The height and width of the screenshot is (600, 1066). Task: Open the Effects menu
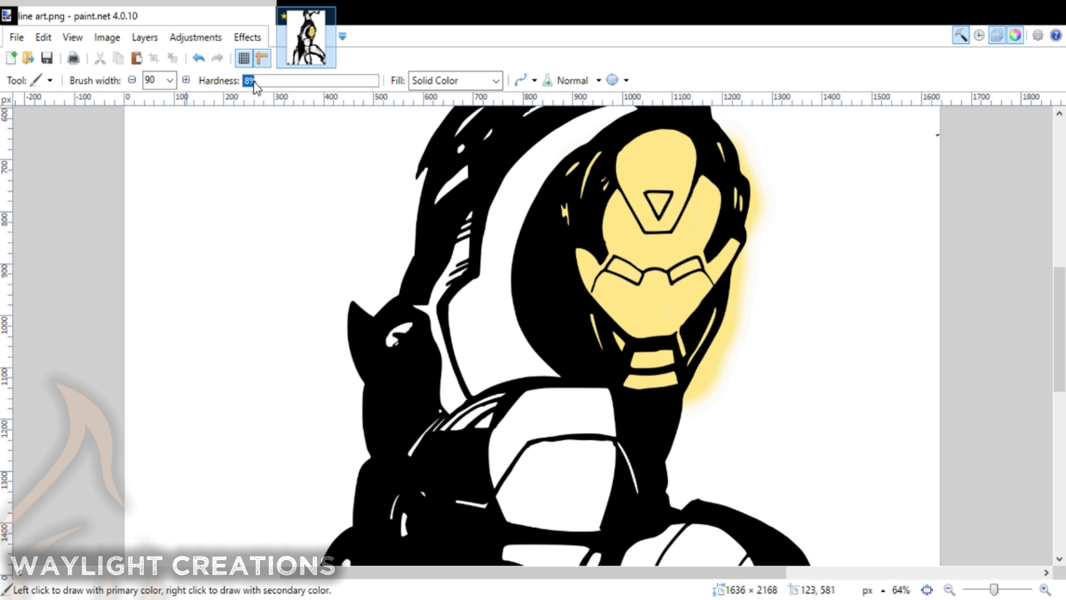(x=247, y=37)
